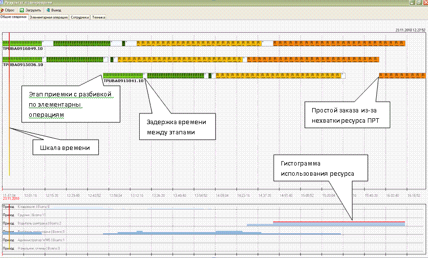Image resolution: width=428 pixels, height=258 pixels.
Task: Click the Выход exit icon
Action: pos(46,10)
